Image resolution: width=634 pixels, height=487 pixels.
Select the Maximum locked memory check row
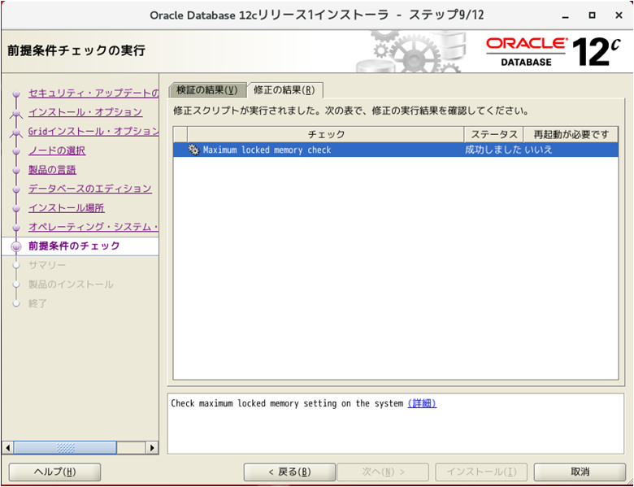396,150
